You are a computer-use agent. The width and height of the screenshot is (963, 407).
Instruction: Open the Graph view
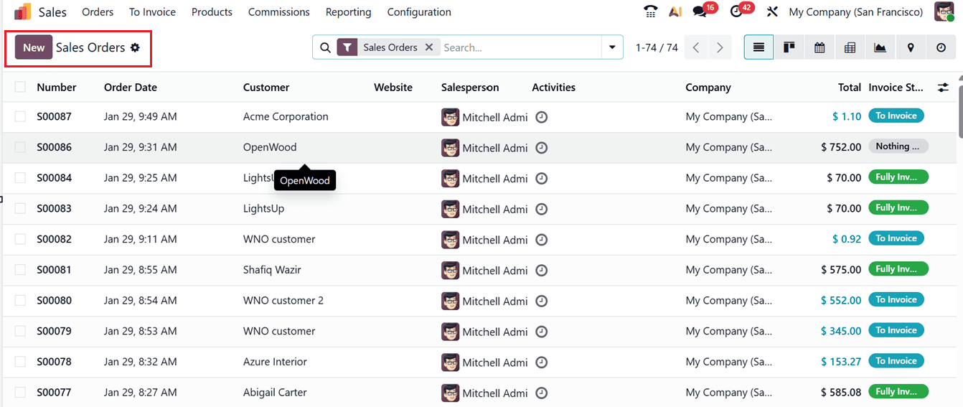pos(880,47)
